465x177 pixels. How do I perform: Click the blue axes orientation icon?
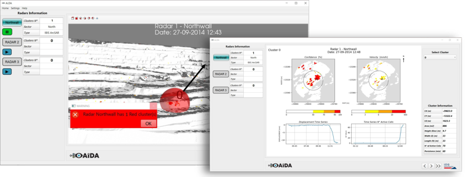97,18
